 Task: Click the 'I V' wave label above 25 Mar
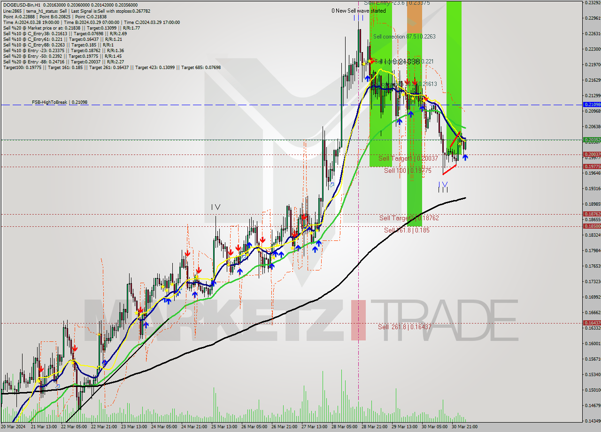pos(216,207)
